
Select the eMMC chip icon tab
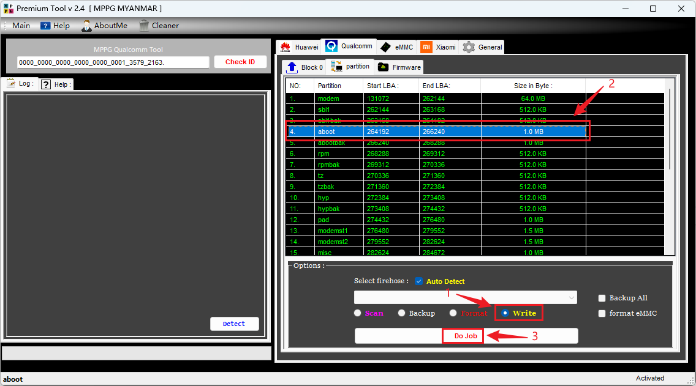click(x=385, y=47)
